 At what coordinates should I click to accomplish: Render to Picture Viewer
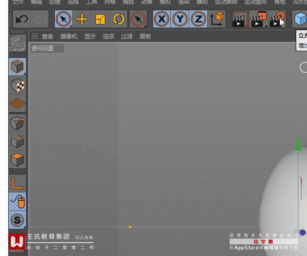pos(258,19)
